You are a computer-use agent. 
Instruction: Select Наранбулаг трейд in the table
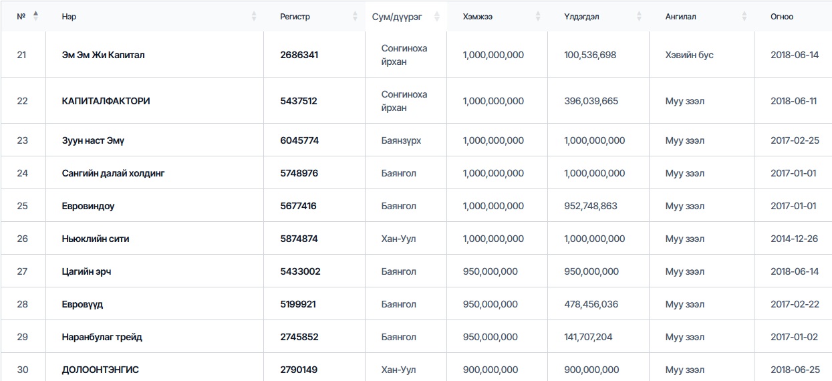click(102, 337)
